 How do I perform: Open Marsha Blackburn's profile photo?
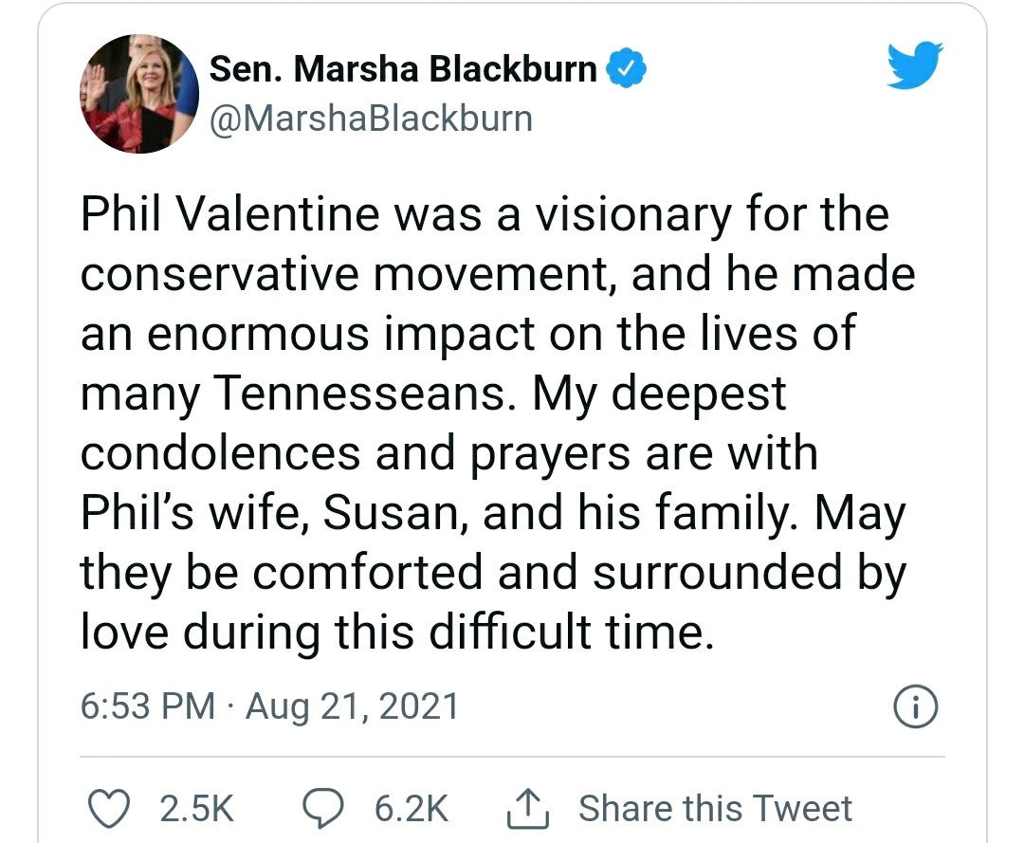[138, 94]
